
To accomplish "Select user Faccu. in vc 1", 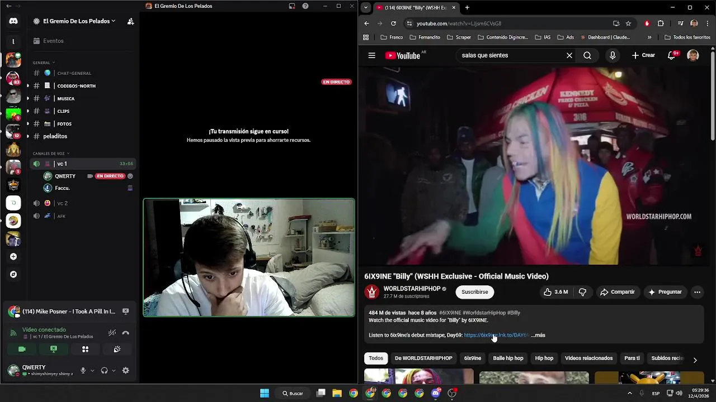I will point(88,188).
